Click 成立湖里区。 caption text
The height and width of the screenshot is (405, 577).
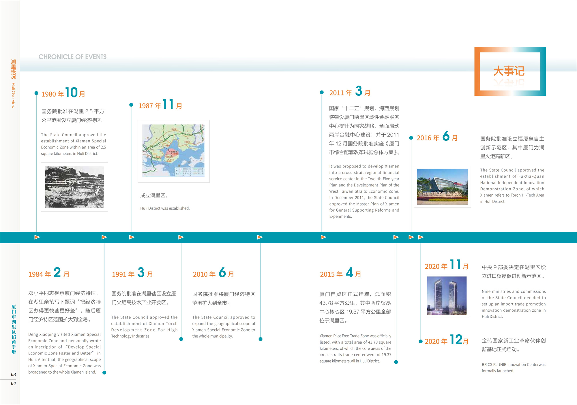pos(155,195)
